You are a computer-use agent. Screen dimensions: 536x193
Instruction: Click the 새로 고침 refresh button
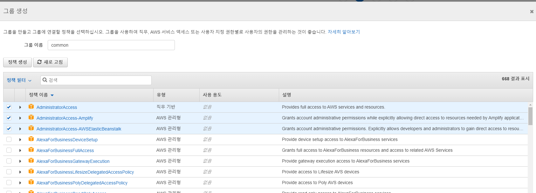(x=50, y=62)
